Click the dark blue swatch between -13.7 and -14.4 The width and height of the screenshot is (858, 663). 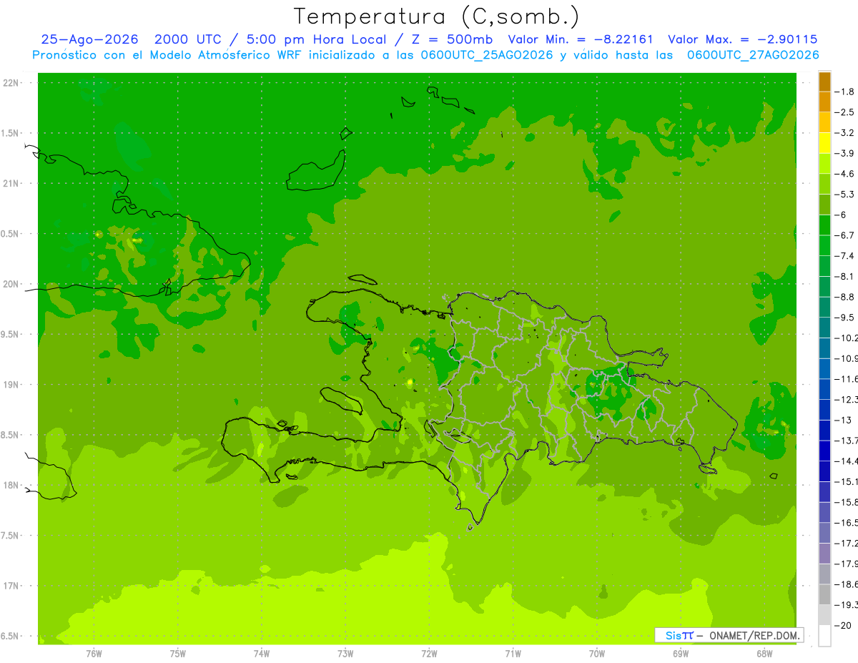click(824, 451)
